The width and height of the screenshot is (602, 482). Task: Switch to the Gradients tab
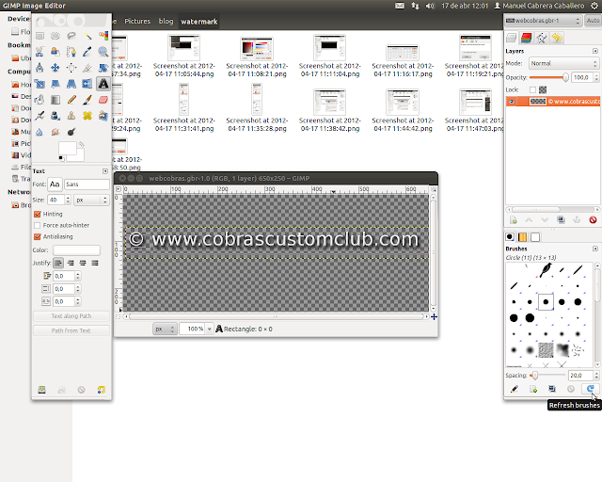[535, 237]
